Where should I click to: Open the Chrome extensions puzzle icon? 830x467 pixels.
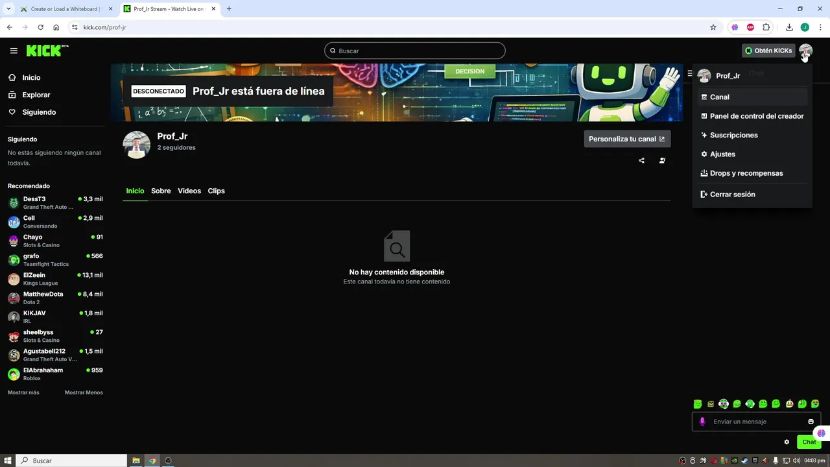click(766, 27)
